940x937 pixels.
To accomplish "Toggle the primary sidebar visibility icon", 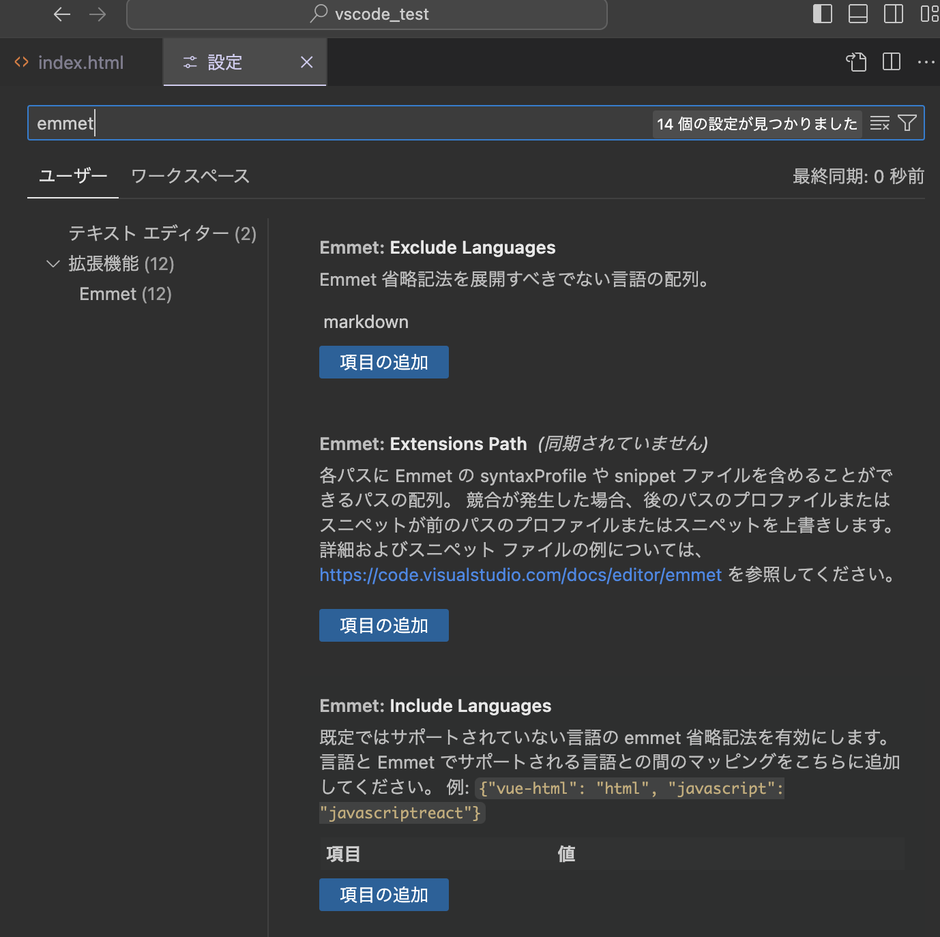I will [823, 14].
